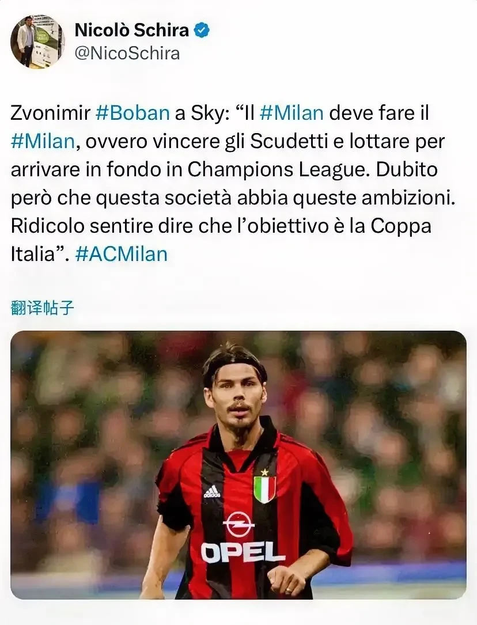Image resolution: width=477 pixels, height=625 pixels.
Task: Click the tweet text mentioning Champions League
Action: point(276,170)
